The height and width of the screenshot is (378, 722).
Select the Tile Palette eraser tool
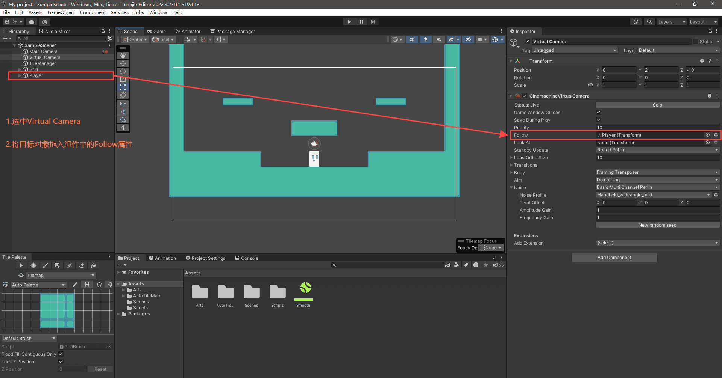tap(82, 265)
